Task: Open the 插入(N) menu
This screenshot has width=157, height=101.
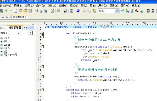Action: pyautogui.click(x=41, y=6)
